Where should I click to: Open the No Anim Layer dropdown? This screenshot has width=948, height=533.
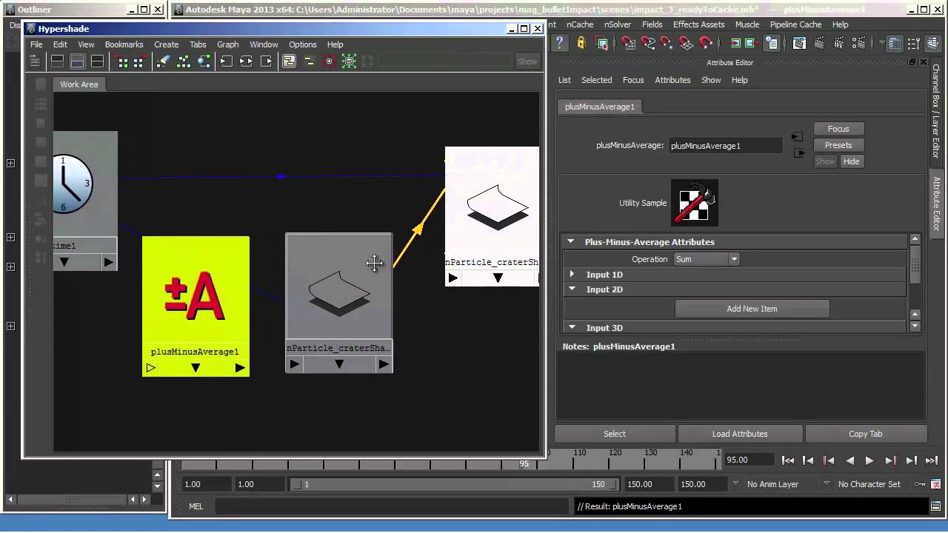click(781, 484)
